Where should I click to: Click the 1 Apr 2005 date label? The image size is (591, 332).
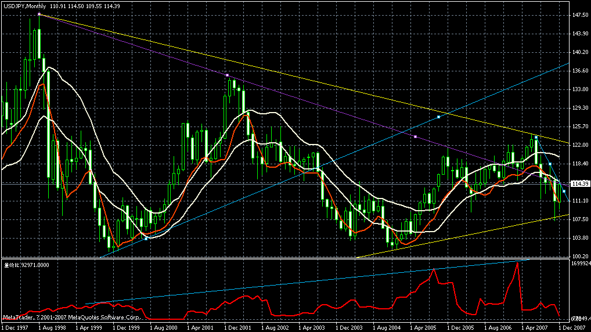424,328
